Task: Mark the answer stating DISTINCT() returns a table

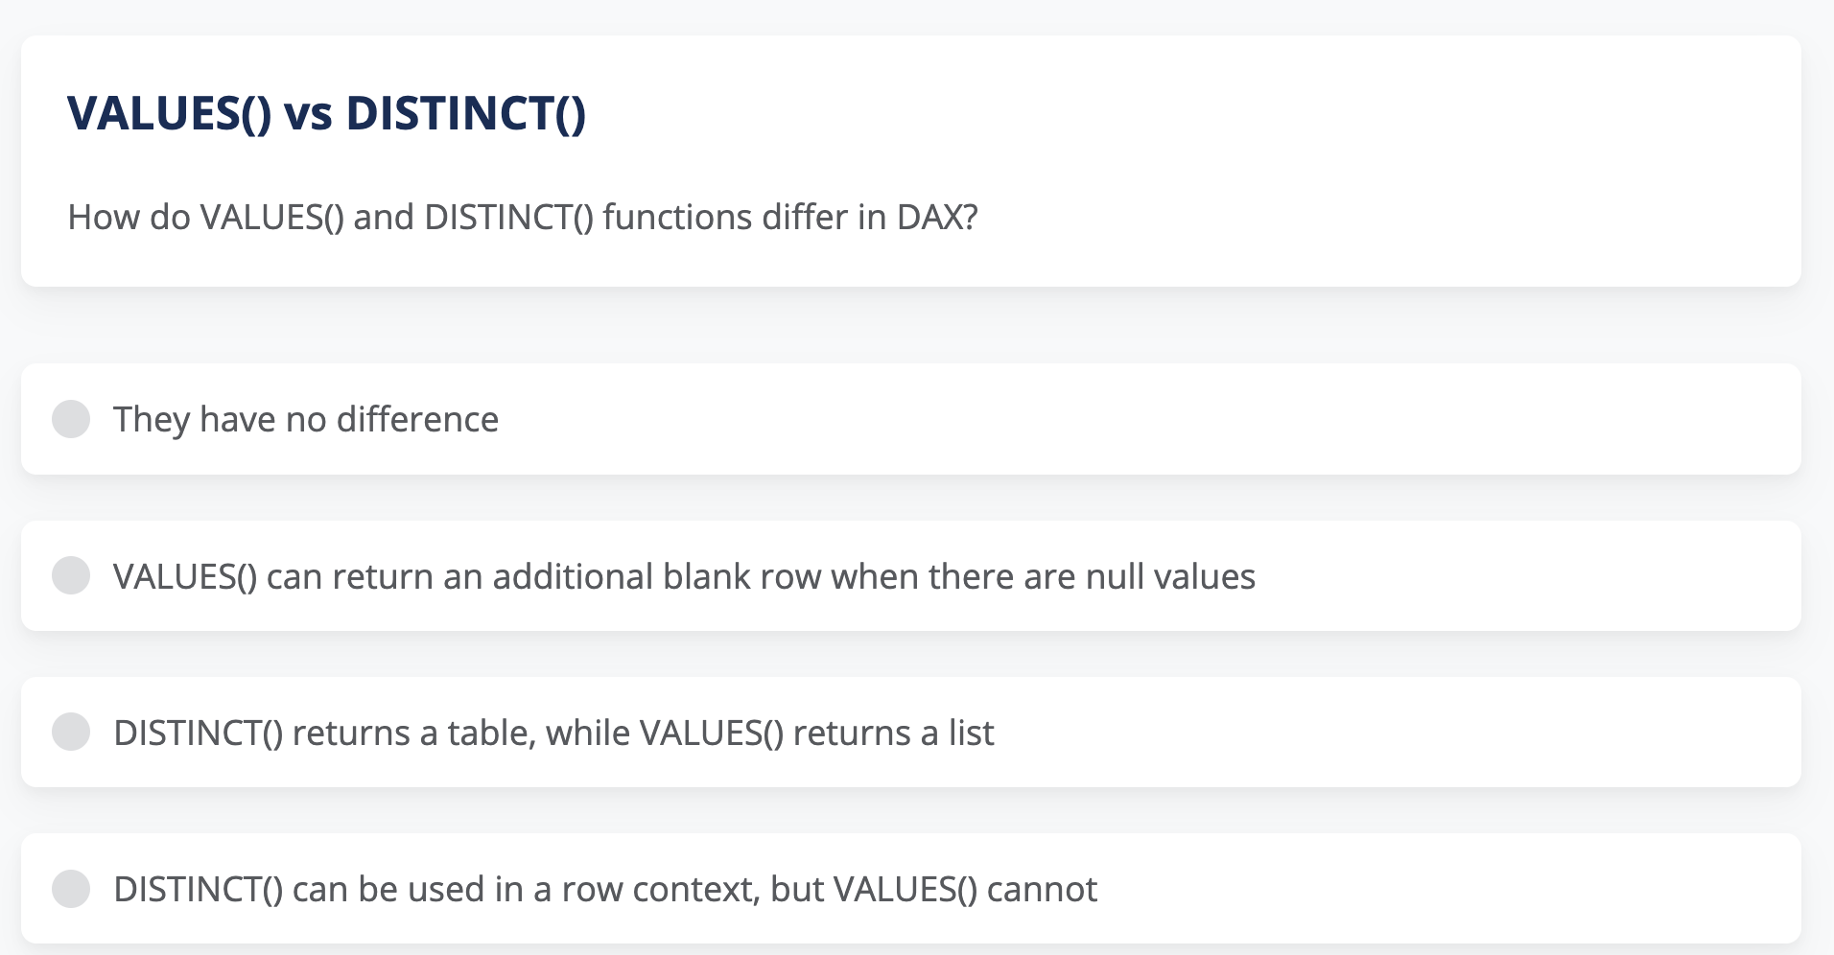Action: click(553, 732)
